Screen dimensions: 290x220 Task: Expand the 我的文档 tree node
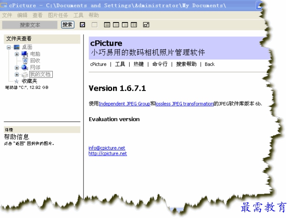click(17, 74)
